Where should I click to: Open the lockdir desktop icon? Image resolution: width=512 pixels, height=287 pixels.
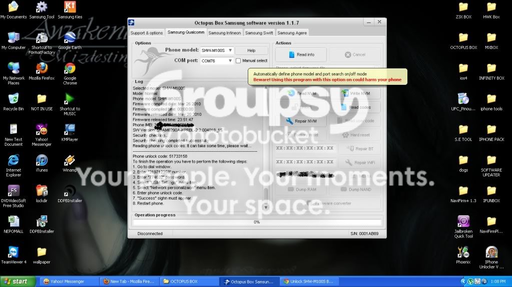pyautogui.click(x=42, y=194)
